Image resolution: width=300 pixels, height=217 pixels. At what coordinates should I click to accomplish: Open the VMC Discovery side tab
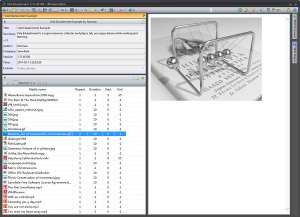pyautogui.click(x=294, y=26)
